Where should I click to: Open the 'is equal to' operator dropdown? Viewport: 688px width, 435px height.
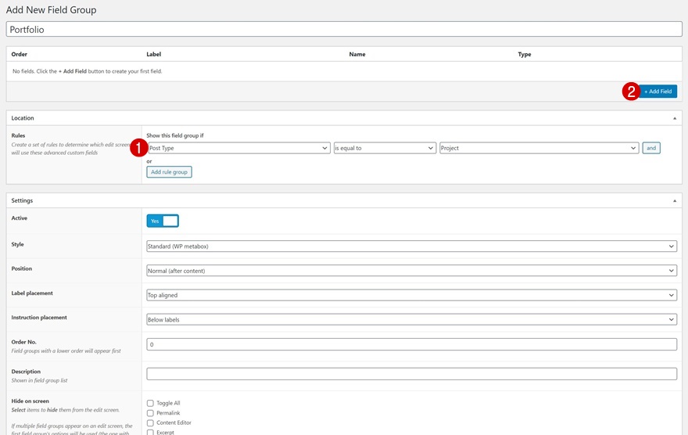click(x=384, y=148)
